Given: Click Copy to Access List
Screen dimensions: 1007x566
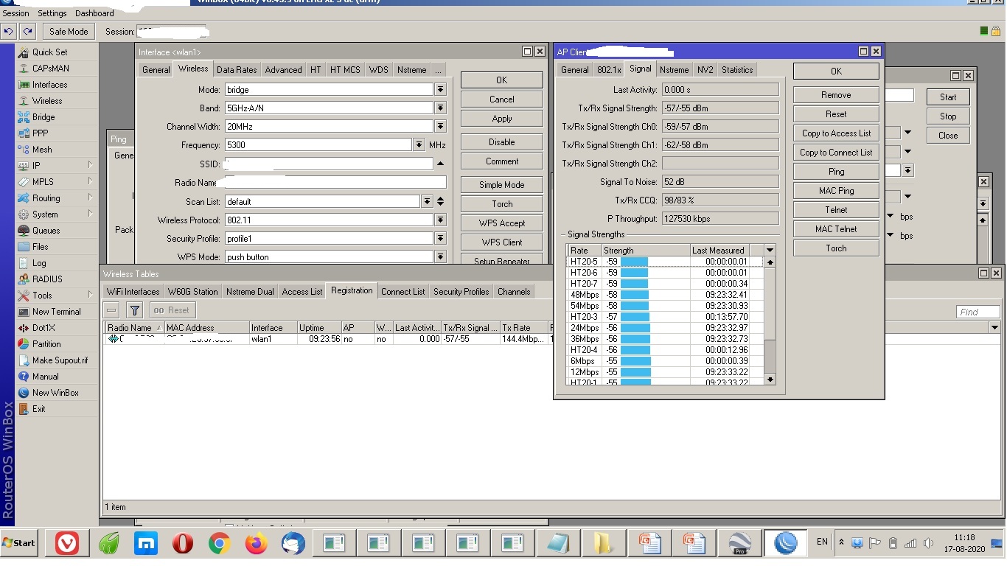Looking at the screenshot, I should click(836, 133).
